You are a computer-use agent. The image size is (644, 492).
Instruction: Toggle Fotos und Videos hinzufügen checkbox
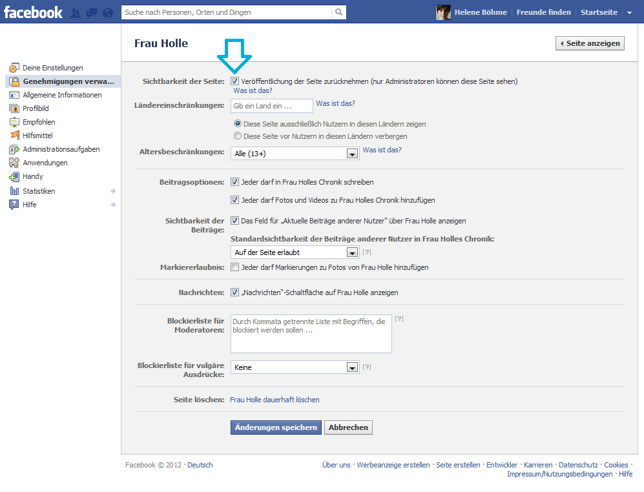(234, 200)
